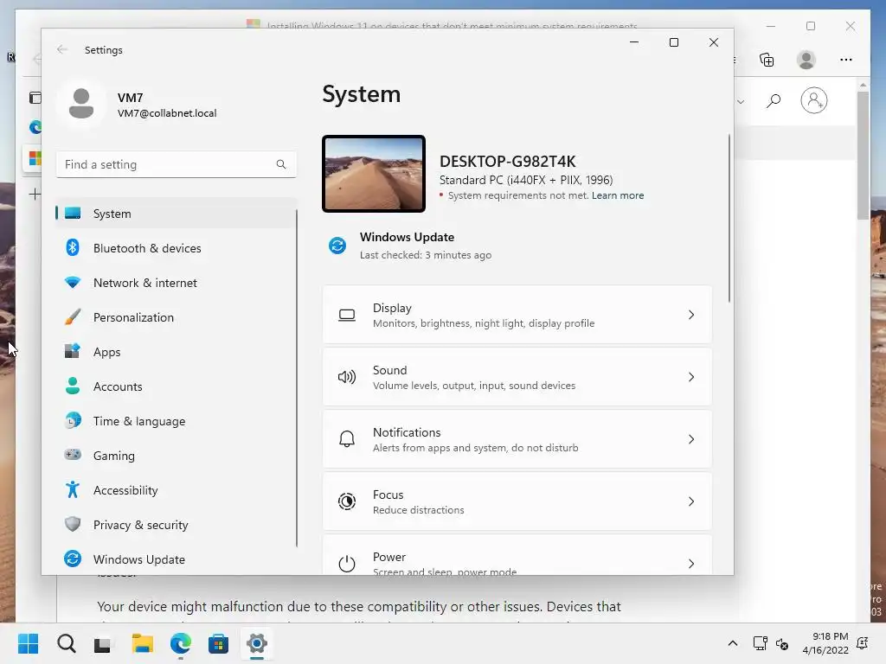Click the Time & language clock icon

[x=73, y=421]
